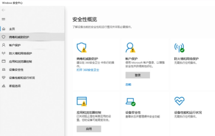Click the laptop icon beside 设备安全性 in sidebar
Screen dimensions: 215x136
[x=4, y=70]
